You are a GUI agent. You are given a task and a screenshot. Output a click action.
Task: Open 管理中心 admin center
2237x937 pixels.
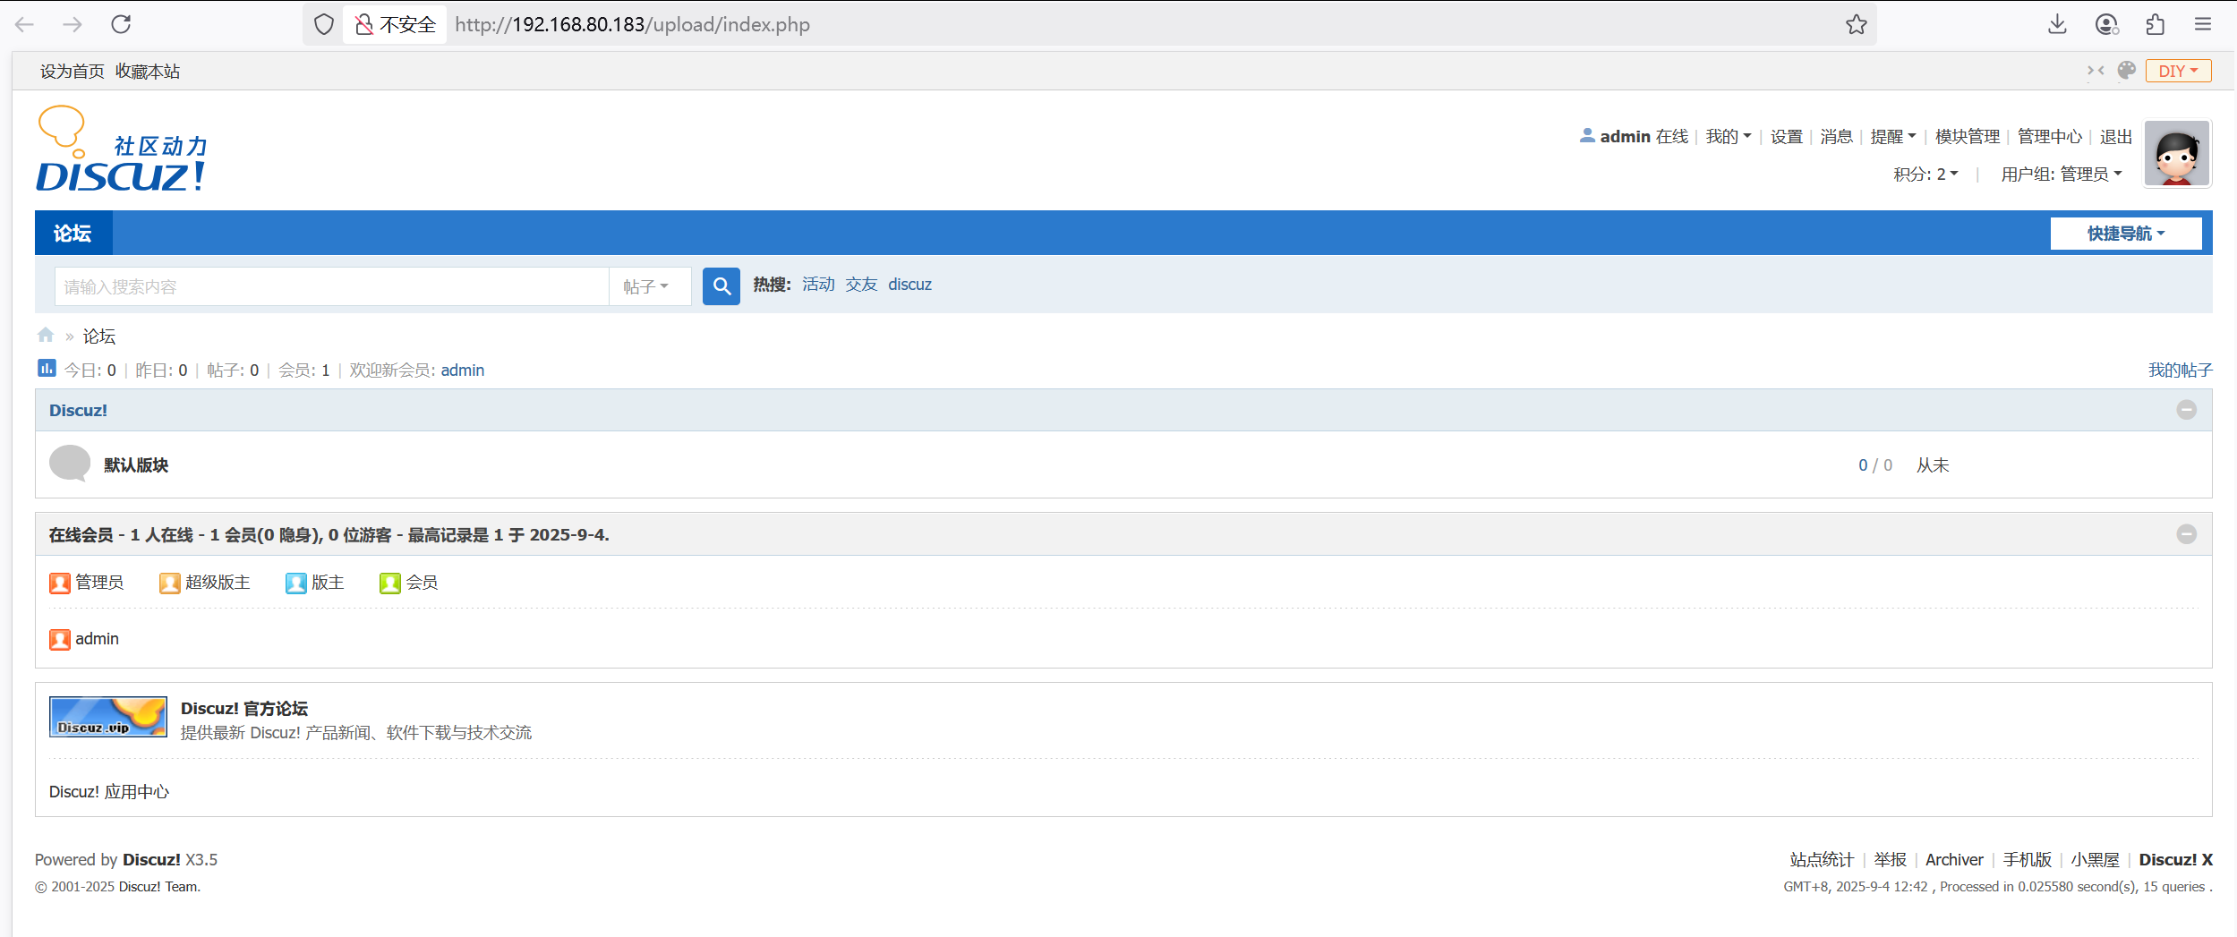(2049, 136)
